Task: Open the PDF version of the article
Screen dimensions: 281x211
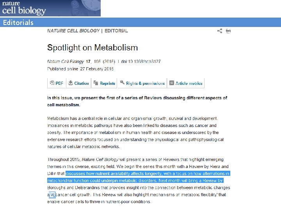Action: click(x=59, y=83)
